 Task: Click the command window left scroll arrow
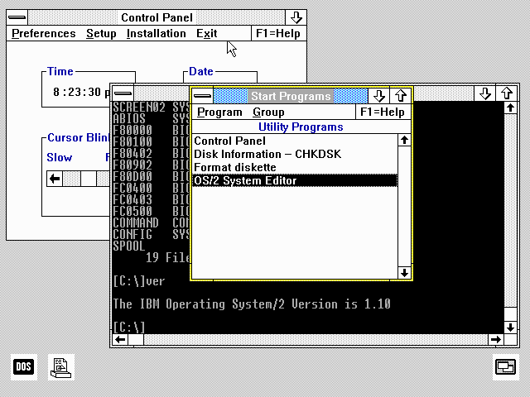pos(120,339)
